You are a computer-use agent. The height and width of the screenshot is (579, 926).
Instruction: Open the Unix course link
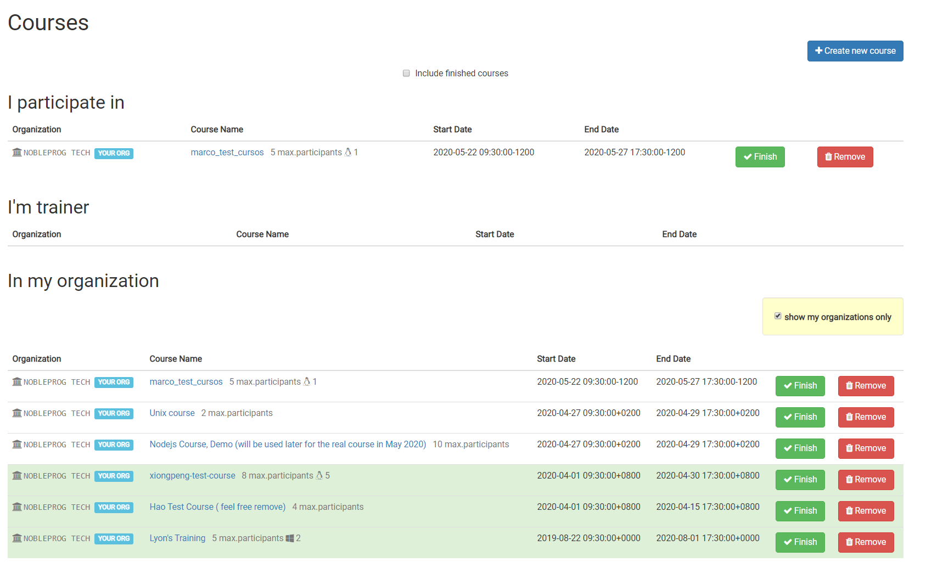[x=172, y=413]
